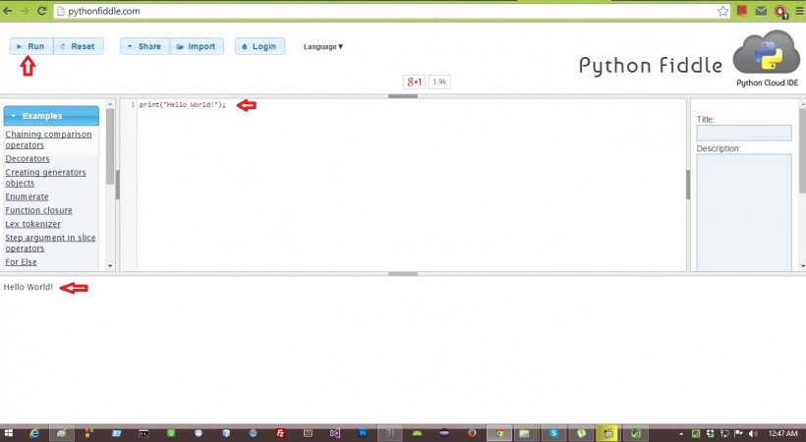806x442 pixels.
Task: Bookmark page with star icon
Action: point(722,12)
